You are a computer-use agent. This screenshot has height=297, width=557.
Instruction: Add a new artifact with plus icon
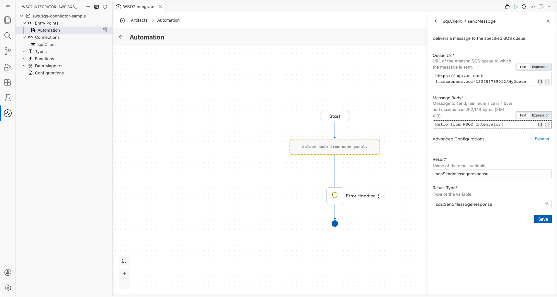click(88, 6)
